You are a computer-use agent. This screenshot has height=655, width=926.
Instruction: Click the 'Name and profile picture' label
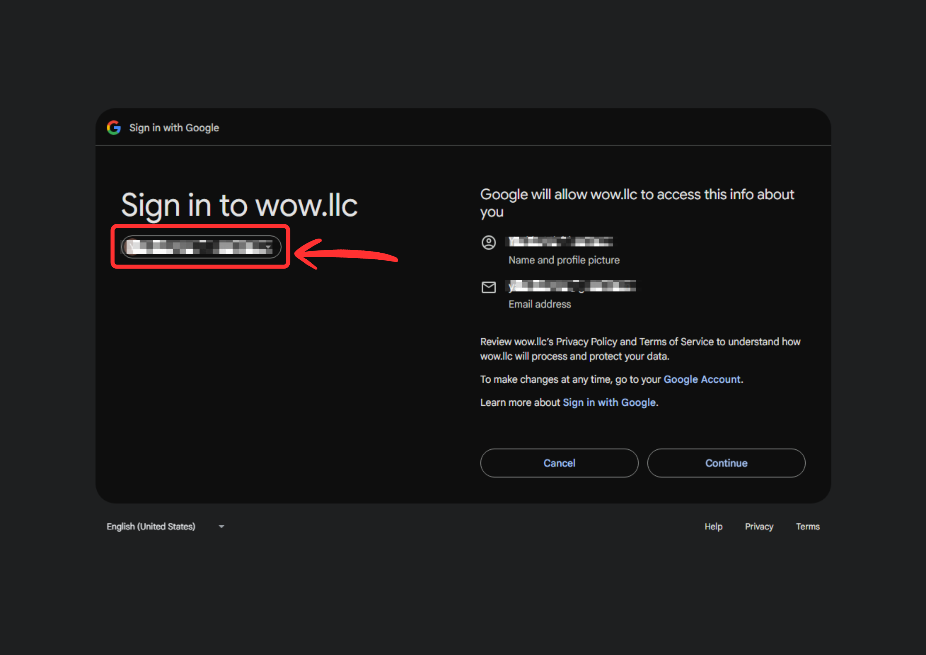pyautogui.click(x=564, y=260)
